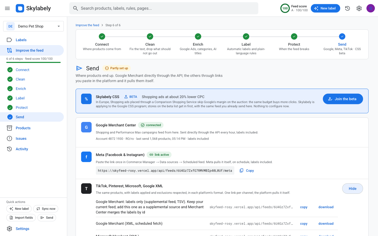Open Clean step in sidebar

point(32,79)
